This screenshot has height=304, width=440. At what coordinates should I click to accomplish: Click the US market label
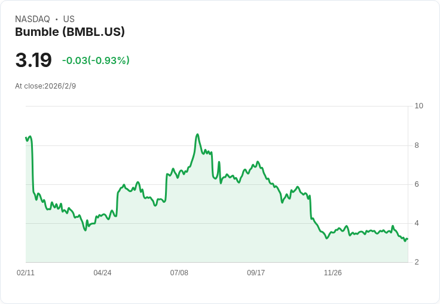69,19
